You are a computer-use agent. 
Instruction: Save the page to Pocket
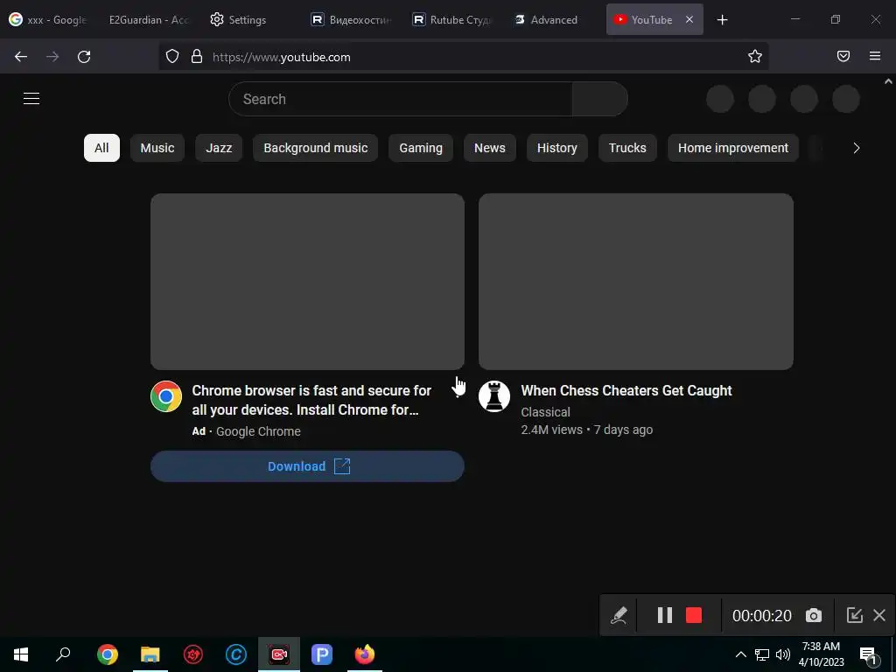(x=843, y=56)
